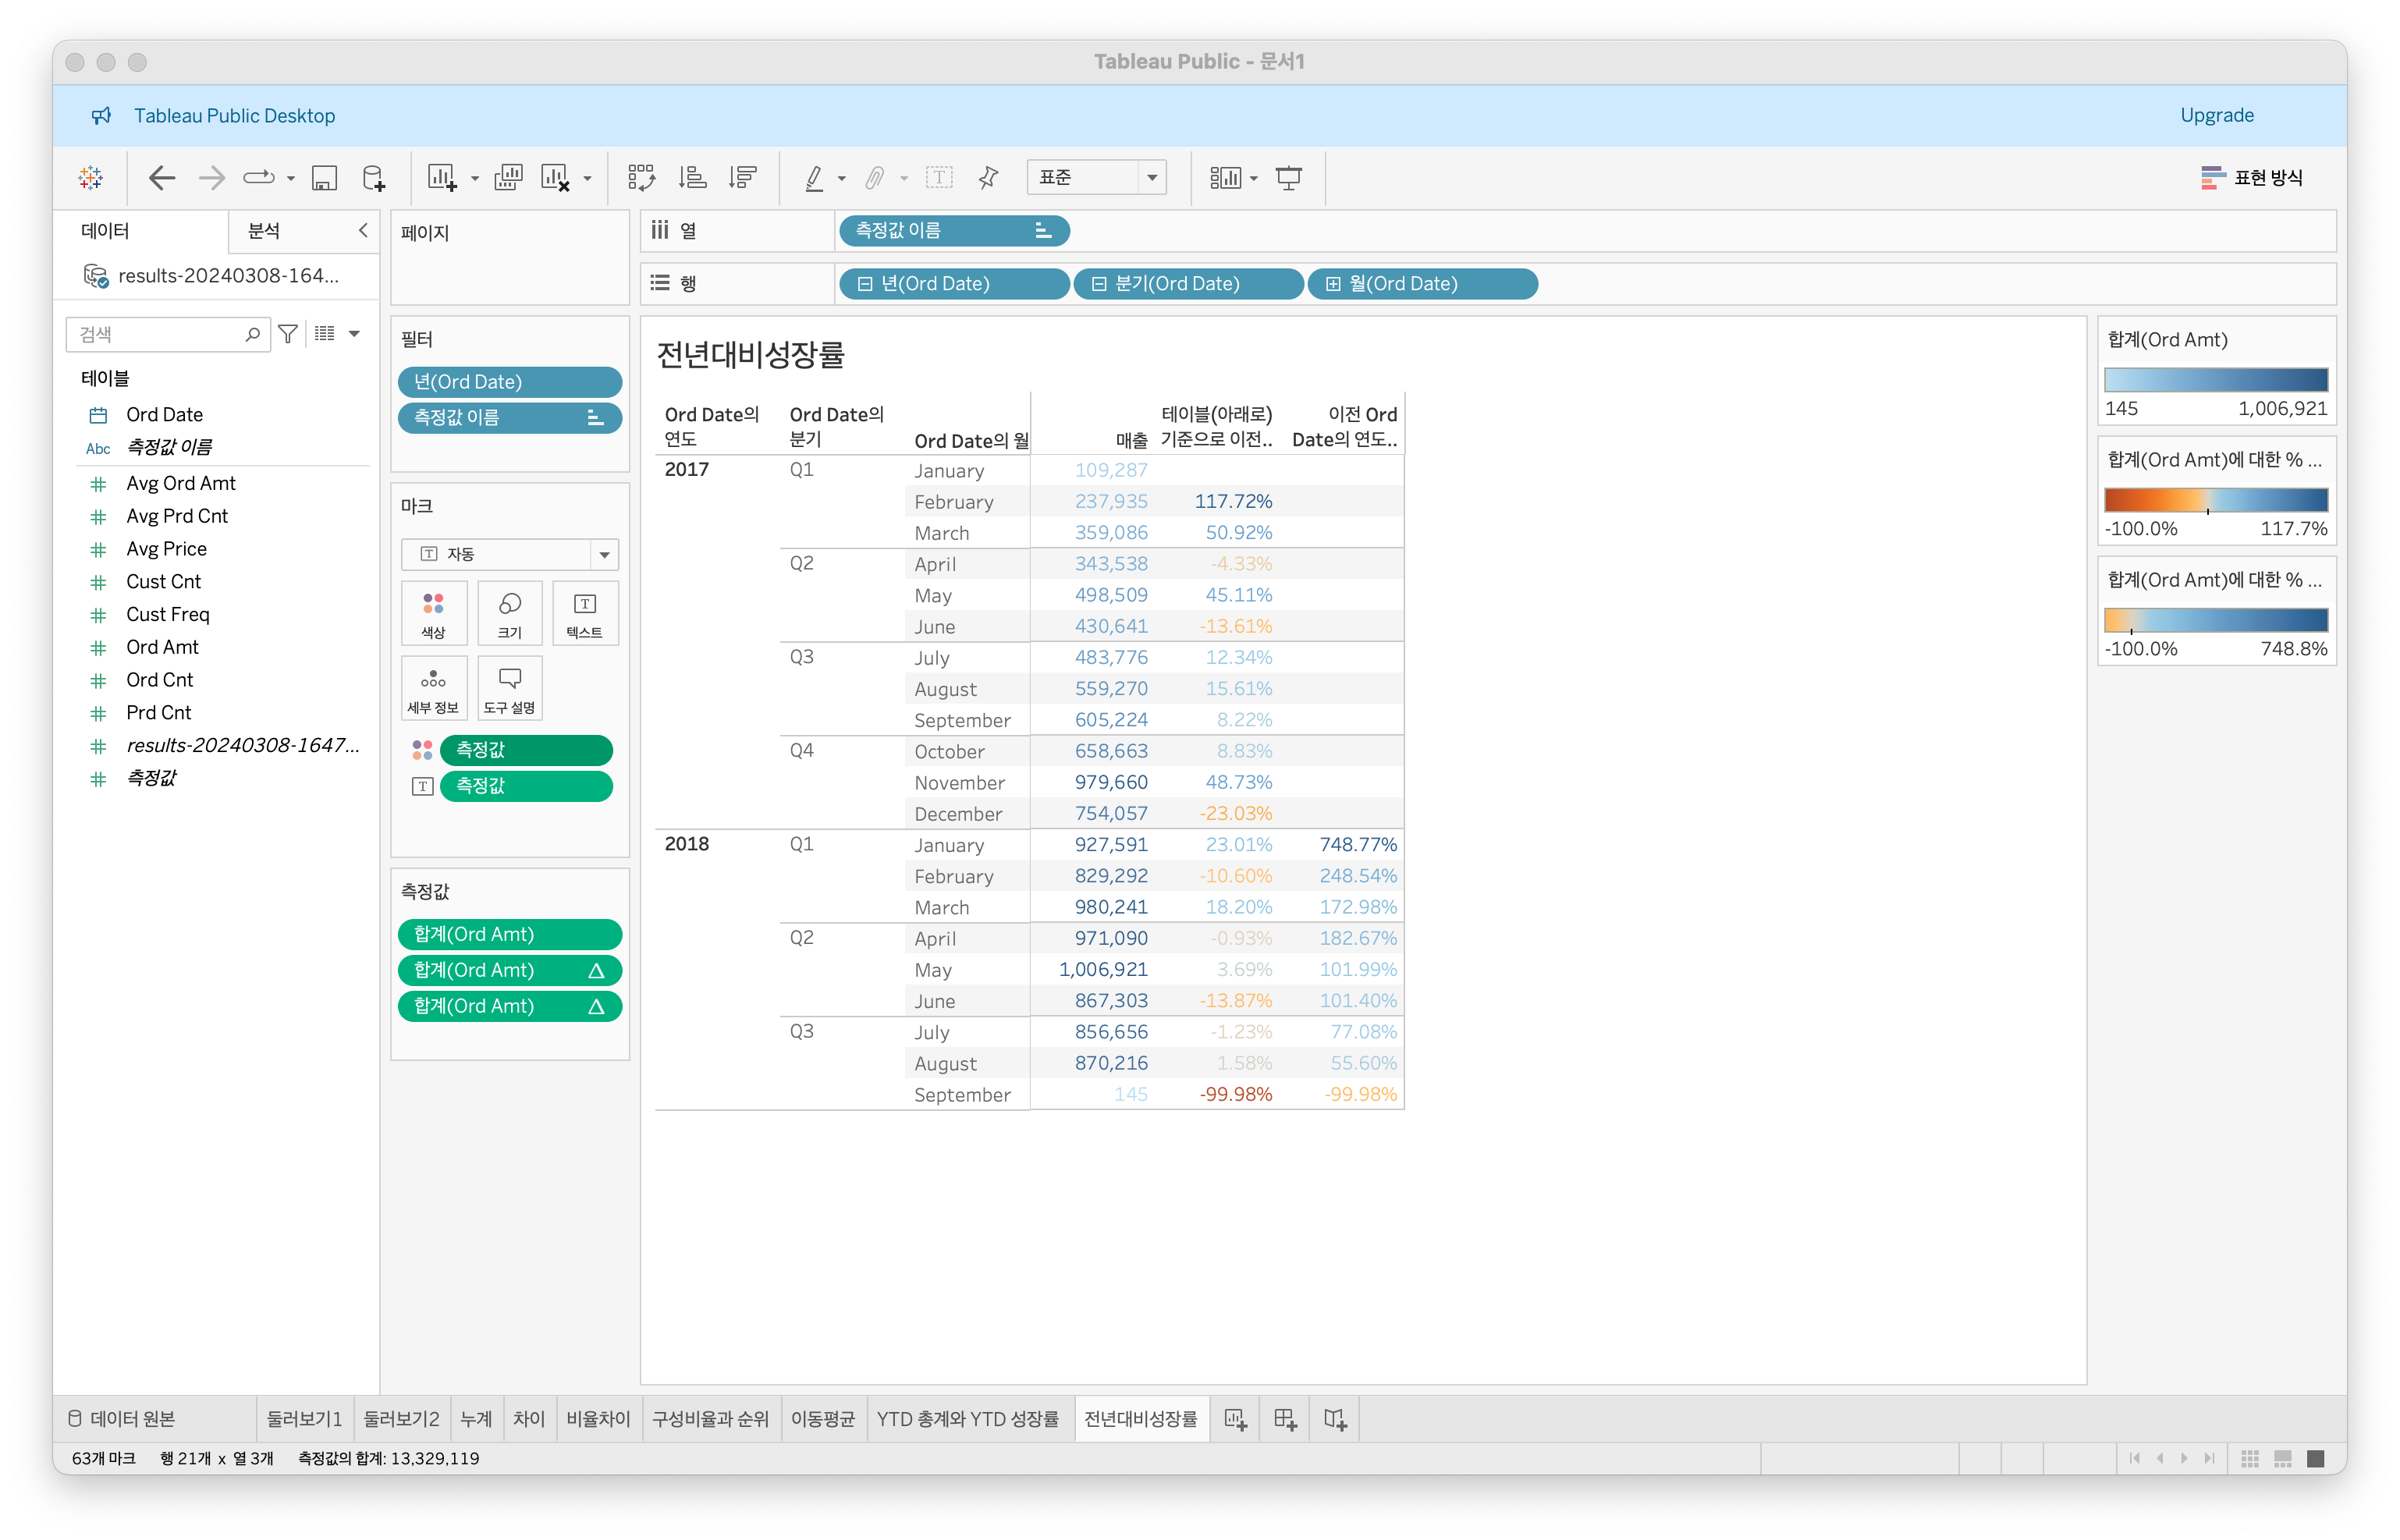Click the presentation mode icon
Viewport: 2400px width, 1540px height.
pos(1289,178)
